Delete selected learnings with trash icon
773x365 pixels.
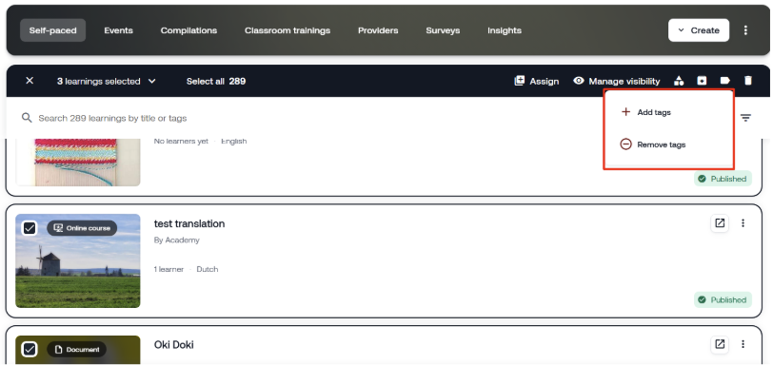tap(748, 81)
